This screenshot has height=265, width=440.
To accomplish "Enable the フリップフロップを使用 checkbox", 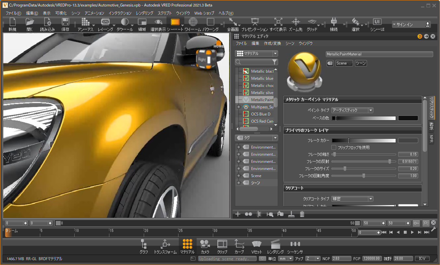I will (x=334, y=148).
